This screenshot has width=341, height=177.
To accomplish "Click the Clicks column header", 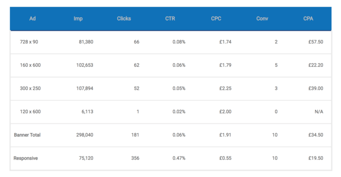I will 124,19.
